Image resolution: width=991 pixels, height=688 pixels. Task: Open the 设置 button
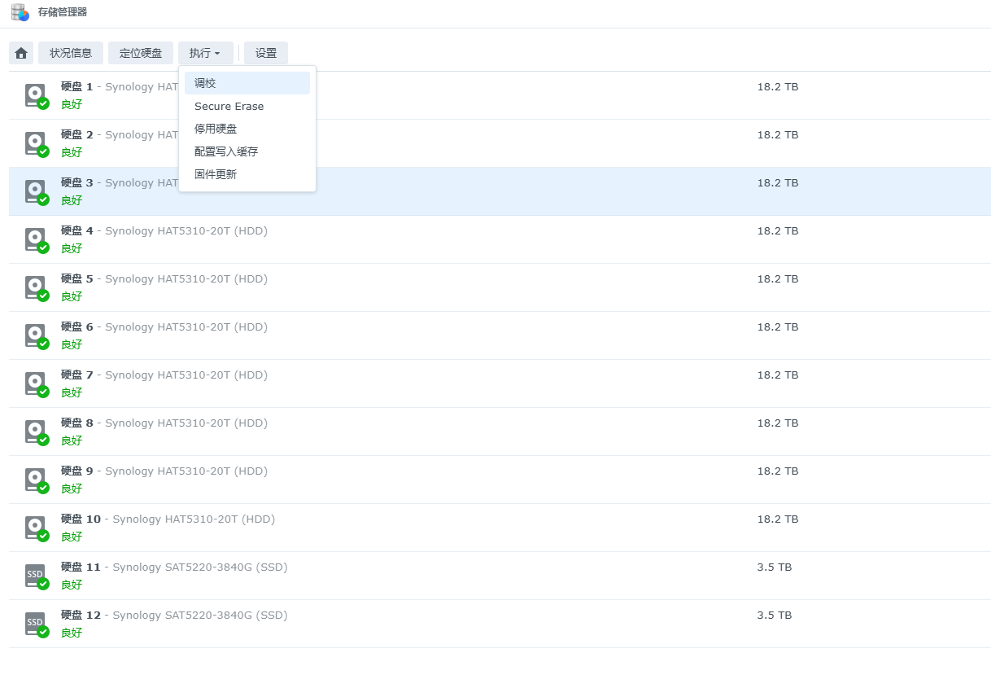point(266,53)
